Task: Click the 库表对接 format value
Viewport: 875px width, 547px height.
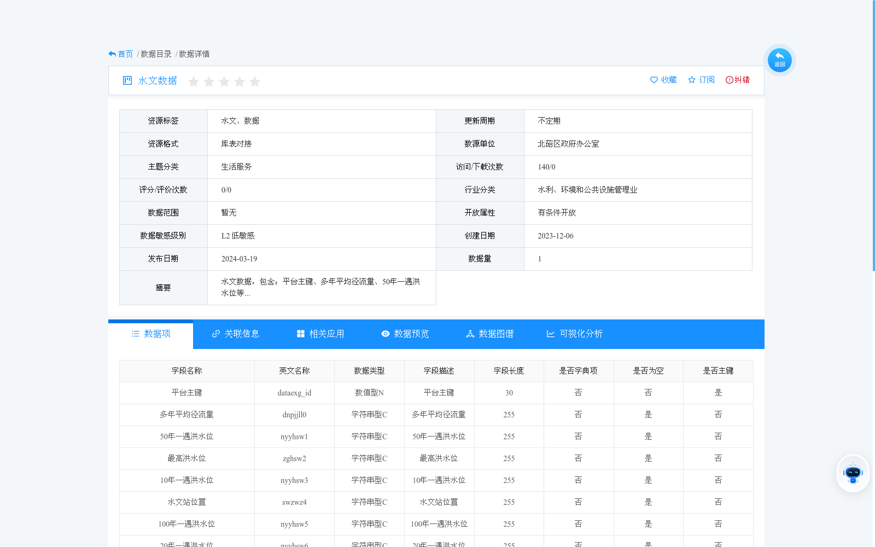Action: [x=236, y=144]
